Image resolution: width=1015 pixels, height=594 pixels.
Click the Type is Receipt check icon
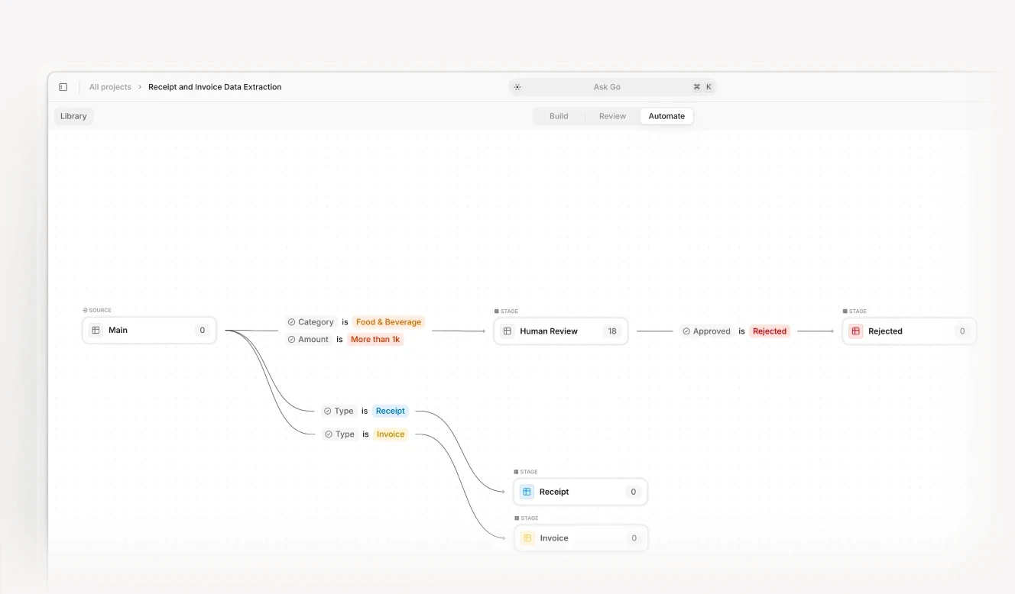point(328,411)
